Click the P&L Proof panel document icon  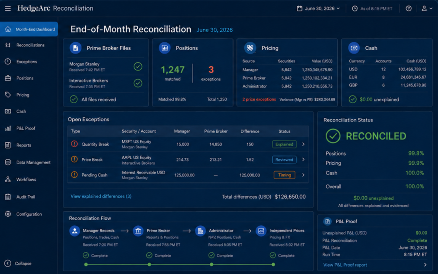coord(327,221)
